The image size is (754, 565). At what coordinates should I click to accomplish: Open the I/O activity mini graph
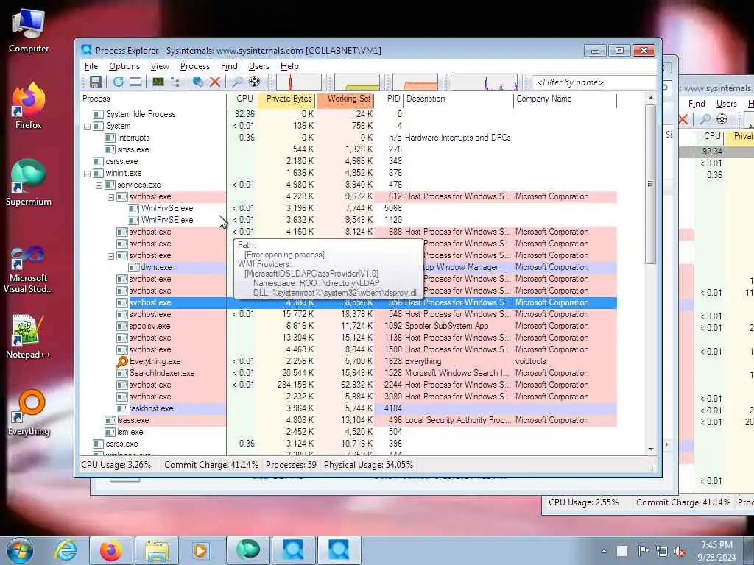(x=484, y=82)
